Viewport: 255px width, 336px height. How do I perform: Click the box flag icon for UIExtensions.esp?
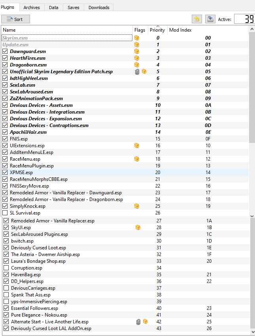137,146
